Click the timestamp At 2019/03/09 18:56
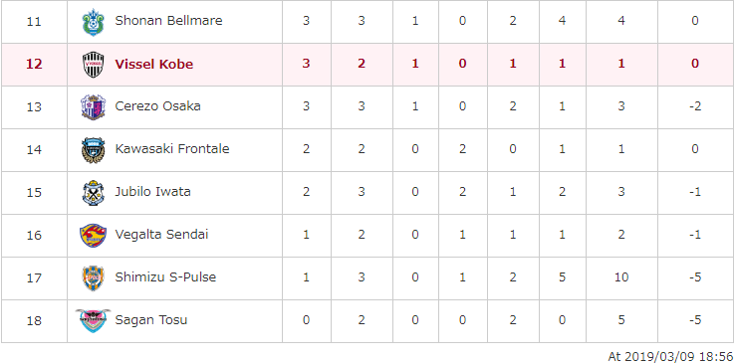The height and width of the screenshot is (364, 734). point(670,356)
